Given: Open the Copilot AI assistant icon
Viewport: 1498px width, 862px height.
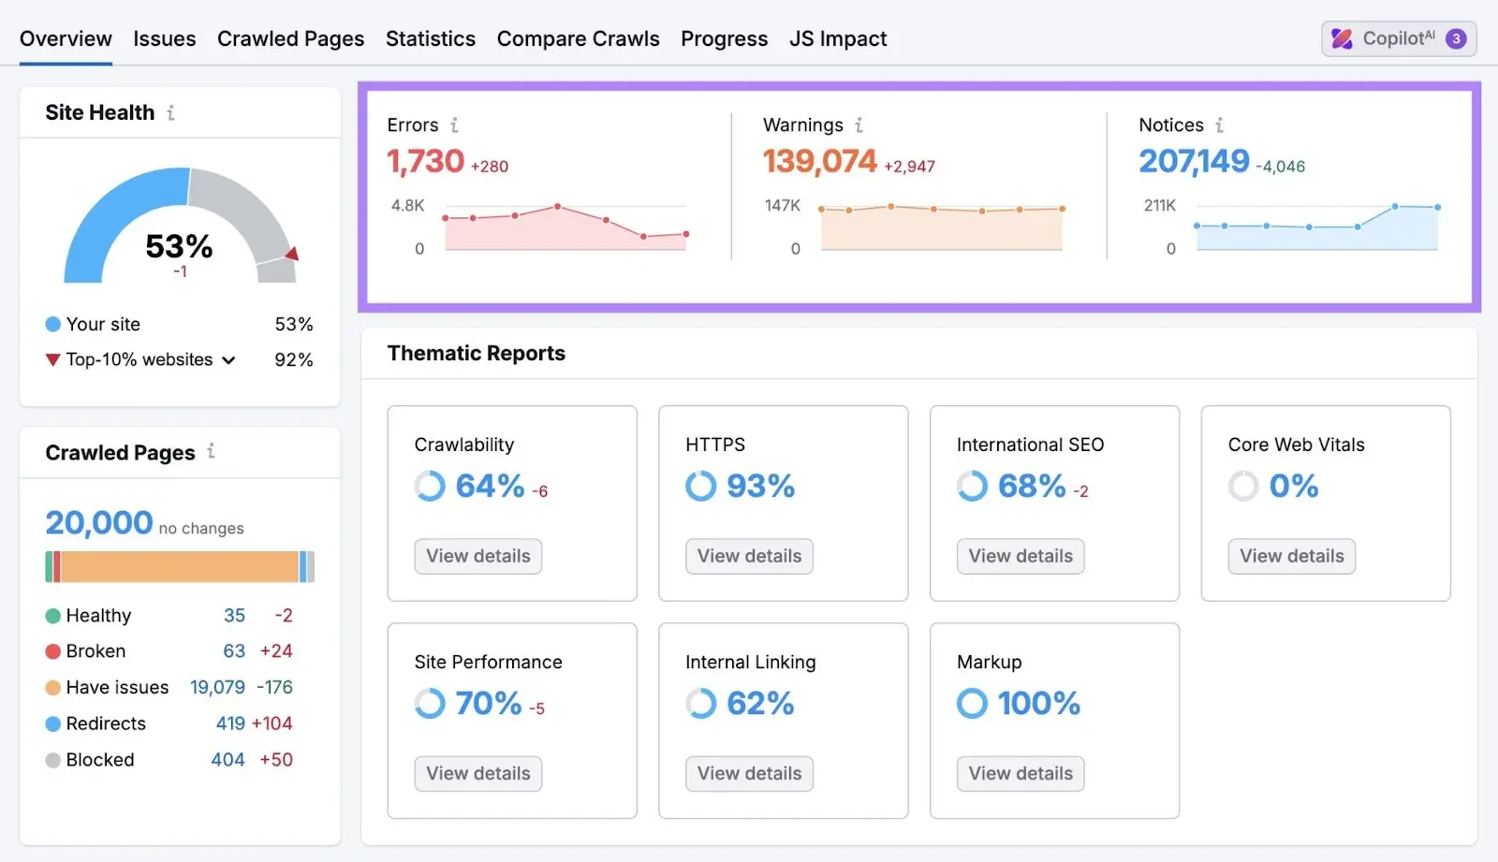Looking at the screenshot, I should pyautogui.click(x=1341, y=38).
